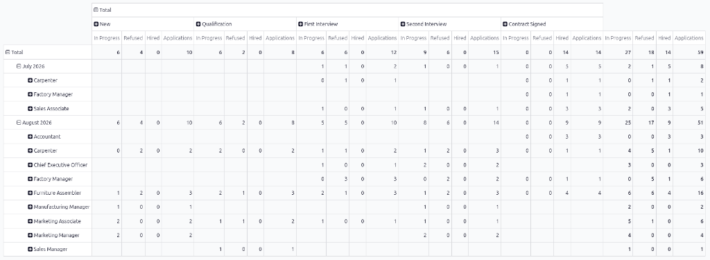This screenshot has width=710, height=260.
Task: Sort by Hired under Contract Signed
Action: coord(562,38)
